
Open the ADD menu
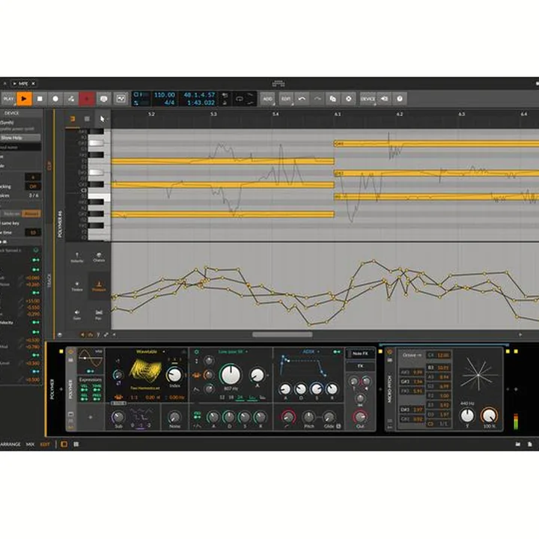coord(267,99)
